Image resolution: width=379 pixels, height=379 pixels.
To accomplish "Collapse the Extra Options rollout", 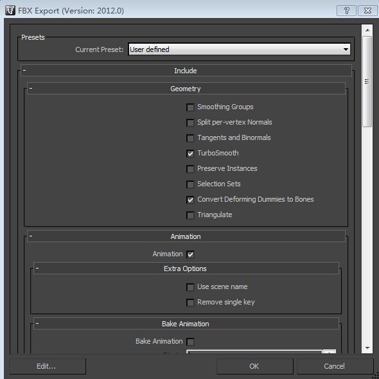I will pos(186,269).
